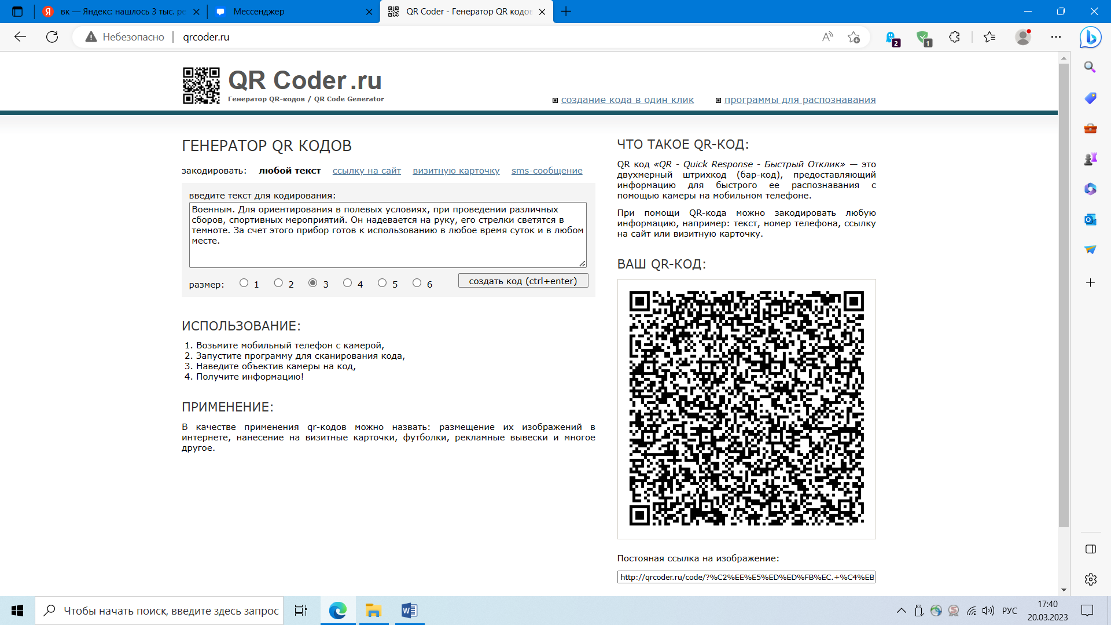
Task: Select 'любой текст' encoding option
Action: [290, 171]
